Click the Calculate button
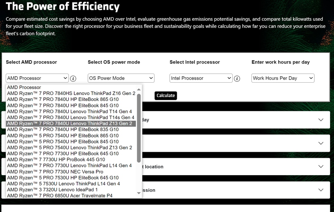Image resolution: width=334 pixels, height=212 pixels. click(x=166, y=95)
